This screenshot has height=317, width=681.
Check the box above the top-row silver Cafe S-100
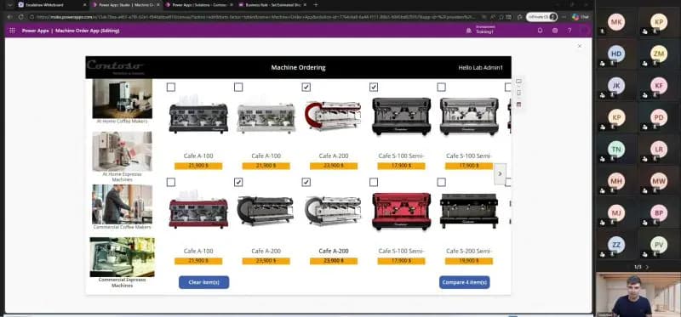(x=441, y=88)
